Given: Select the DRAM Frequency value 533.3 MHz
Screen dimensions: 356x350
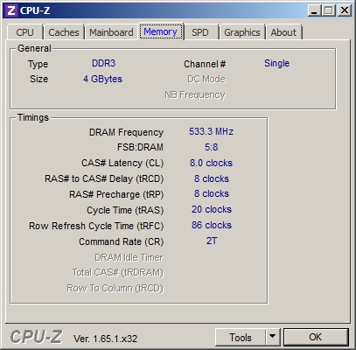Looking at the screenshot, I should coord(211,131).
